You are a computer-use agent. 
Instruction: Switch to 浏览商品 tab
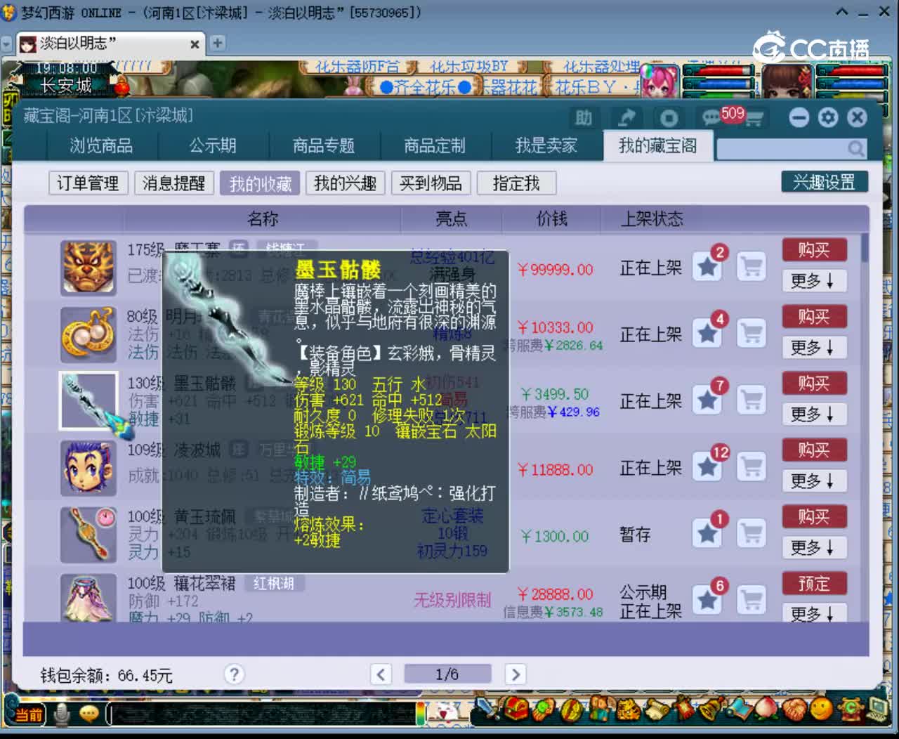[x=101, y=145]
